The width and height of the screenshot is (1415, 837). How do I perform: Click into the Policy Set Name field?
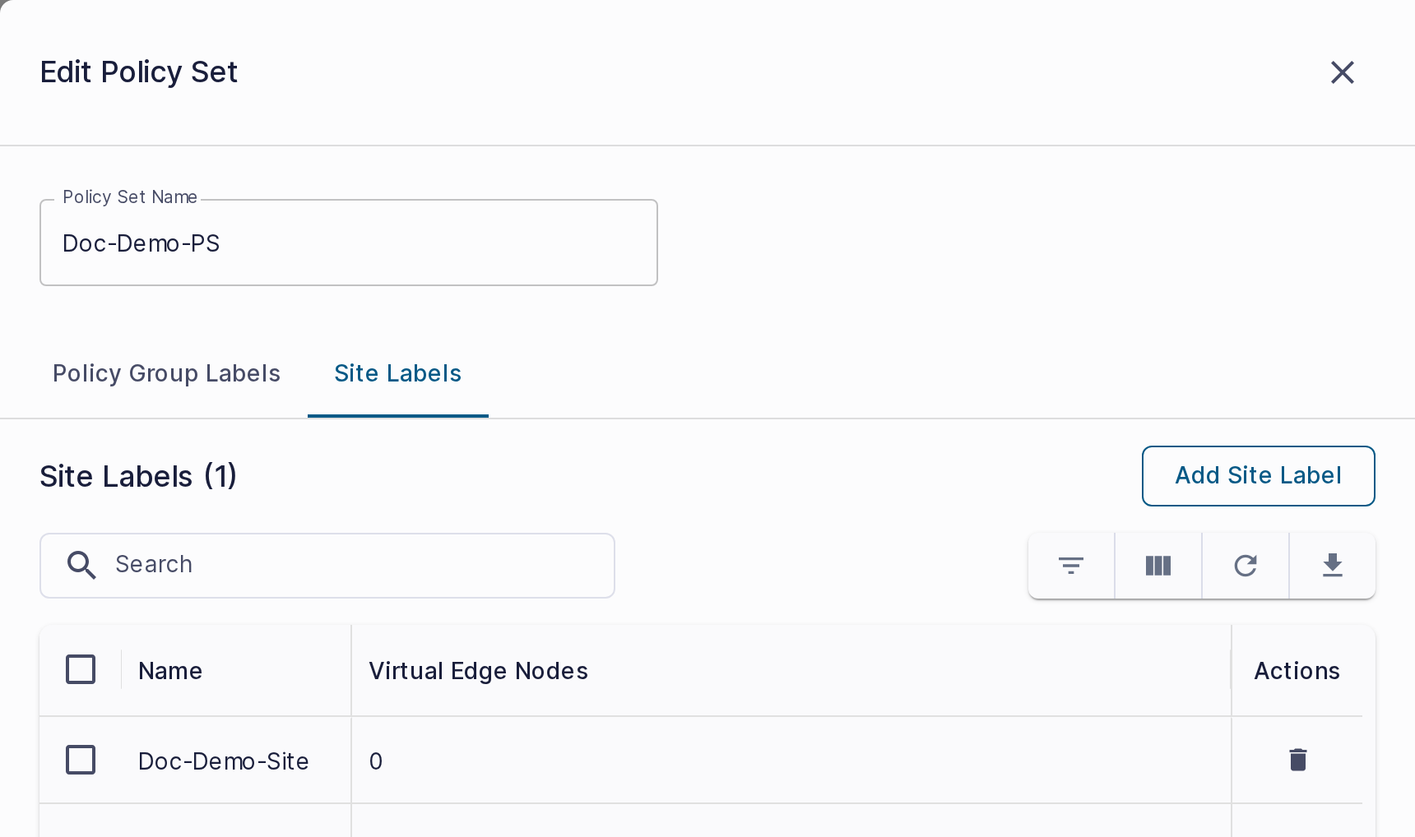tap(349, 243)
